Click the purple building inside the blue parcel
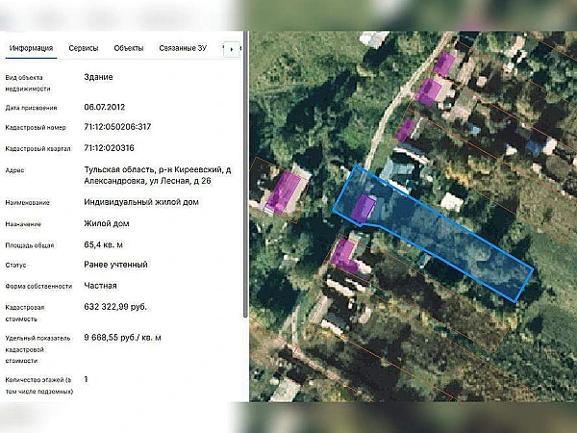This screenshot has width=577, height=433. click(364, 208)
